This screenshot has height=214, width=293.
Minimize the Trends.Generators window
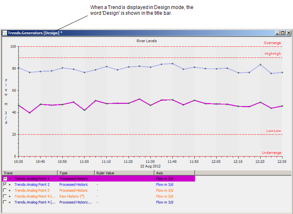(x=278, y=32)
